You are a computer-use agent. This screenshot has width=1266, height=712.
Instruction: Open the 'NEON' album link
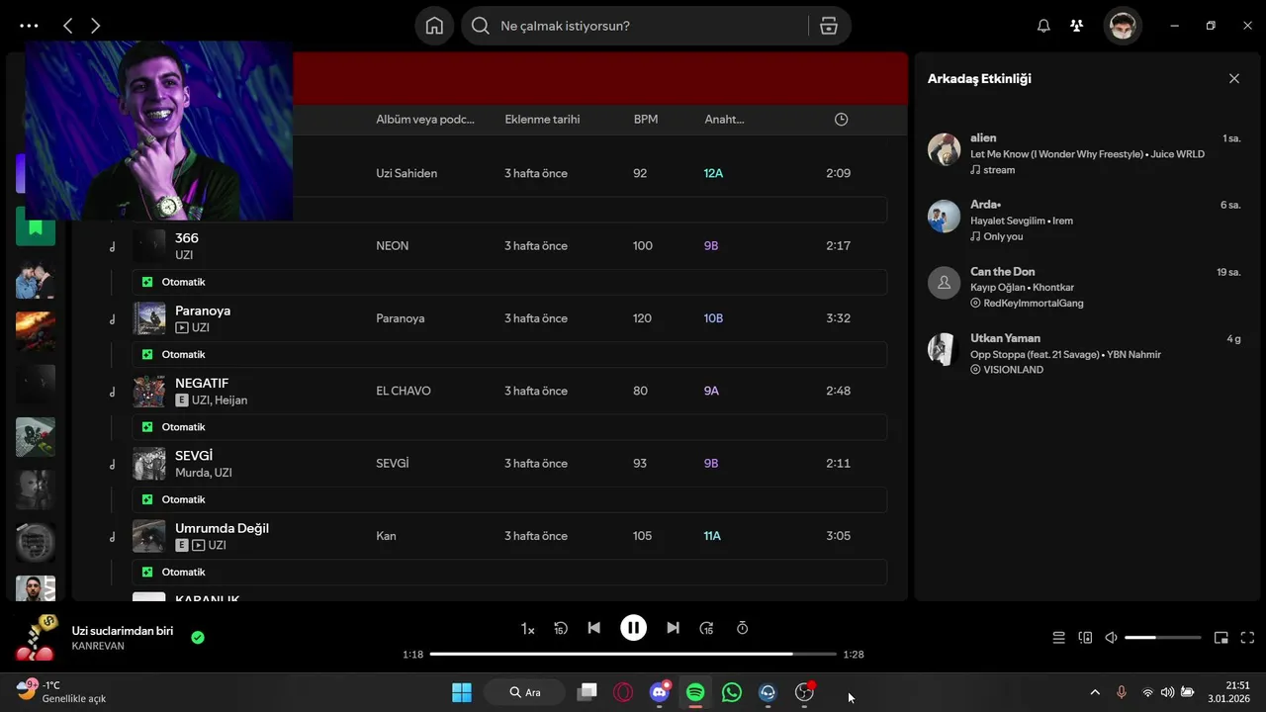393,246
